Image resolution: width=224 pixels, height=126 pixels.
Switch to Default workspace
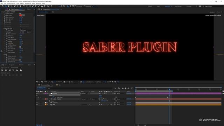click(x=150, y=6)
